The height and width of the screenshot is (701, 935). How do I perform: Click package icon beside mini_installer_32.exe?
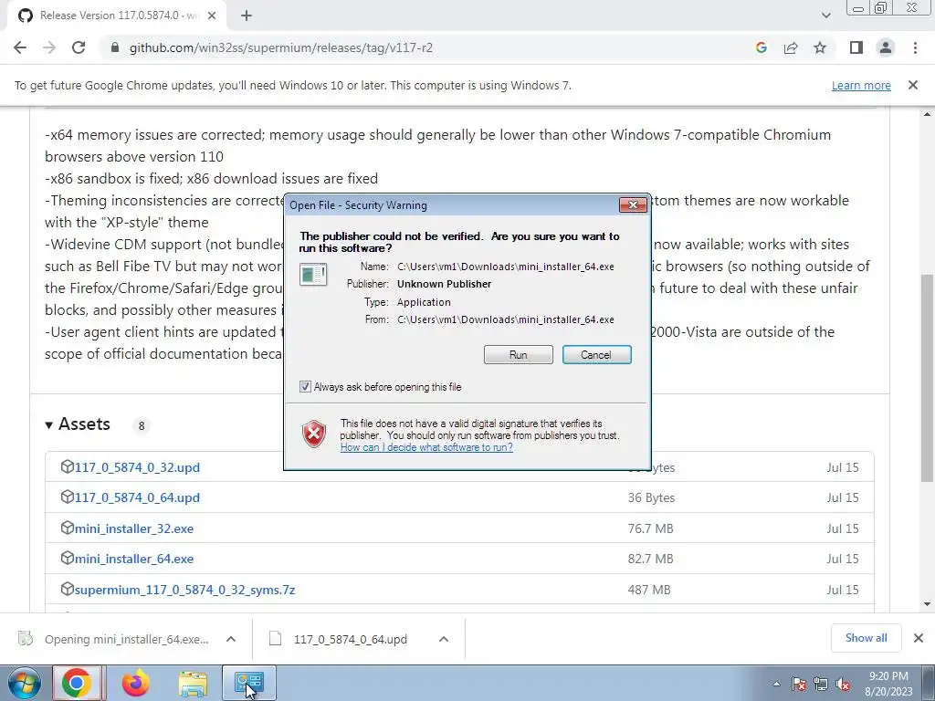[x=67, y=528]
